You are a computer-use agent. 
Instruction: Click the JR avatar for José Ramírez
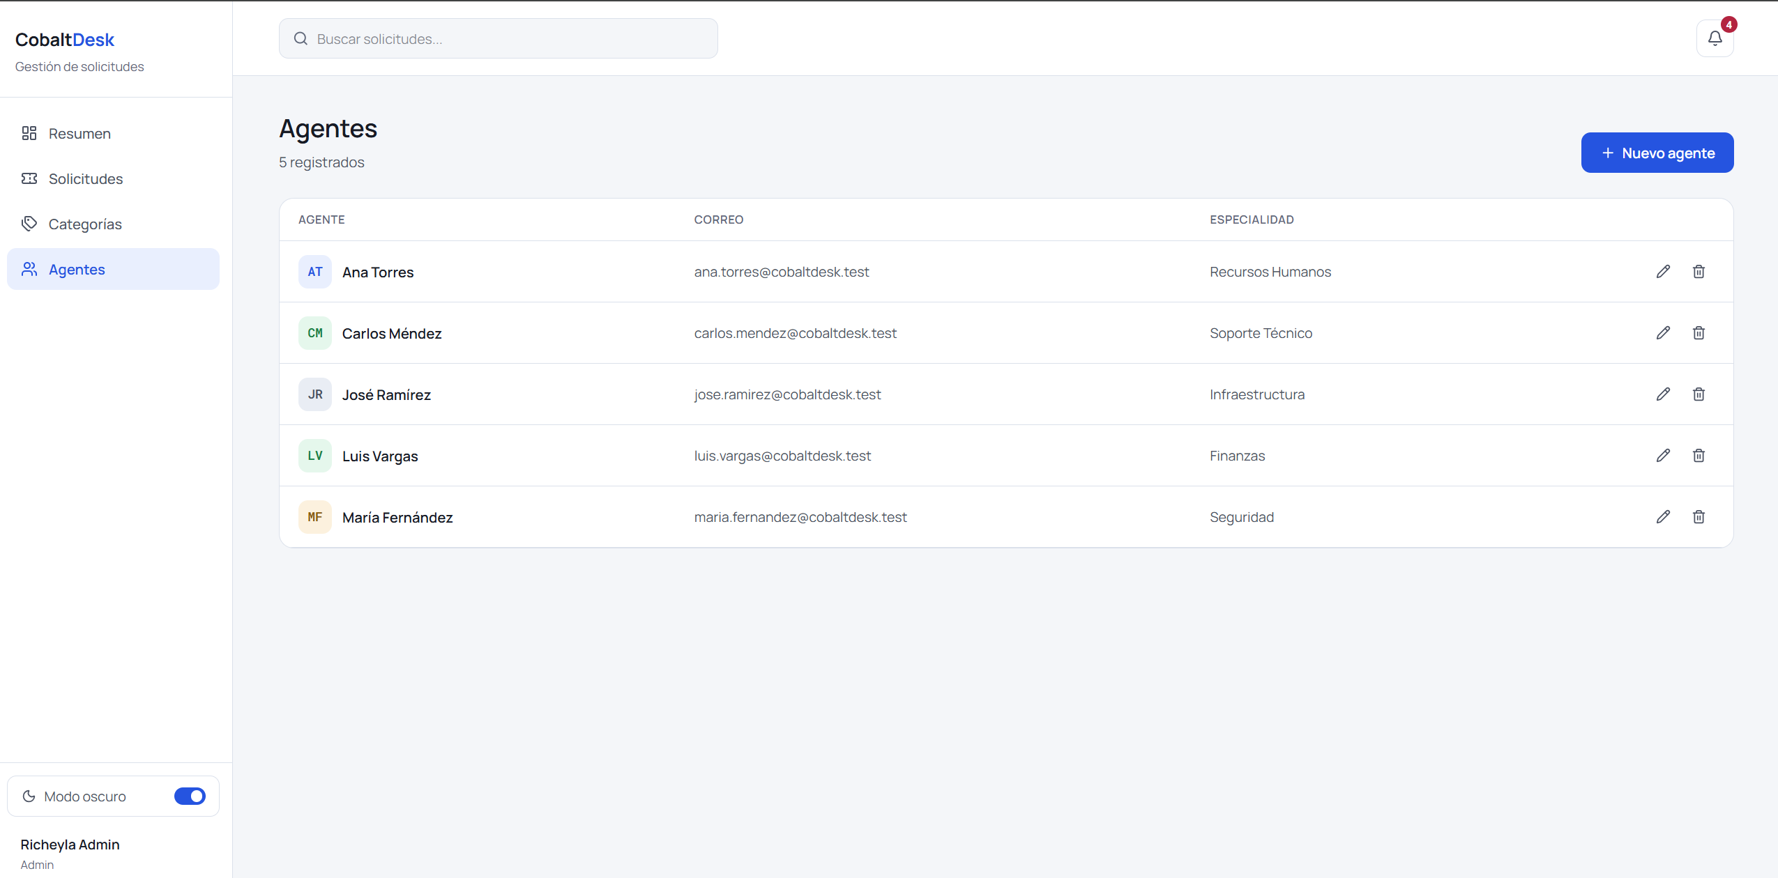(x=315, y=394)
